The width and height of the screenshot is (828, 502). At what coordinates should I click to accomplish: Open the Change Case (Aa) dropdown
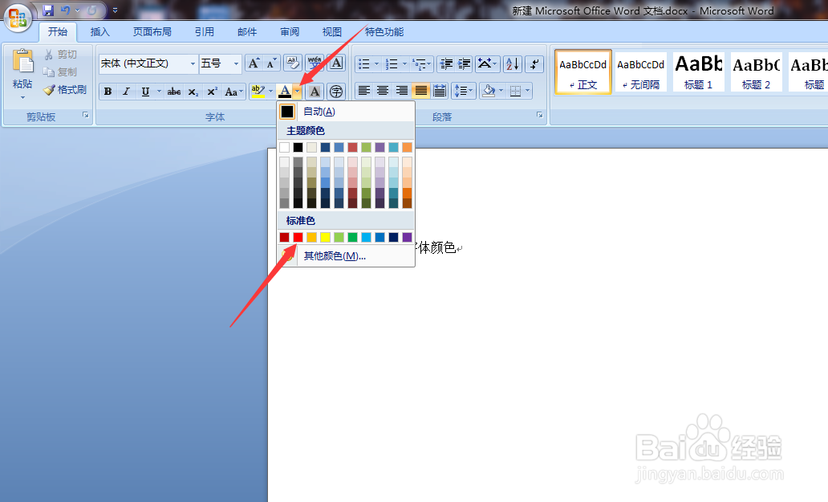(234, 92)
